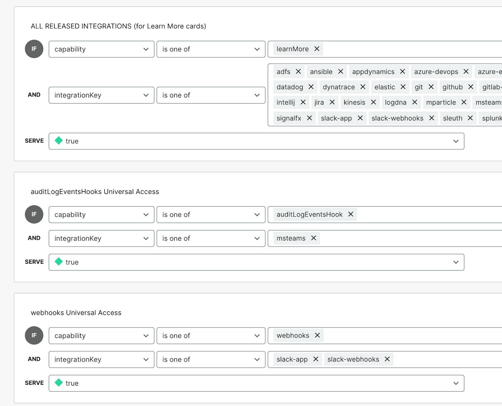Remove the webhooks capability tag

coord(317,335)
